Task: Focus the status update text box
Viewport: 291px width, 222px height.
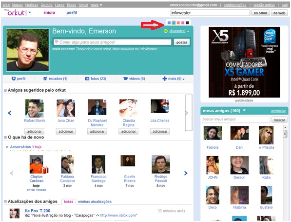Action: [113, 42]
